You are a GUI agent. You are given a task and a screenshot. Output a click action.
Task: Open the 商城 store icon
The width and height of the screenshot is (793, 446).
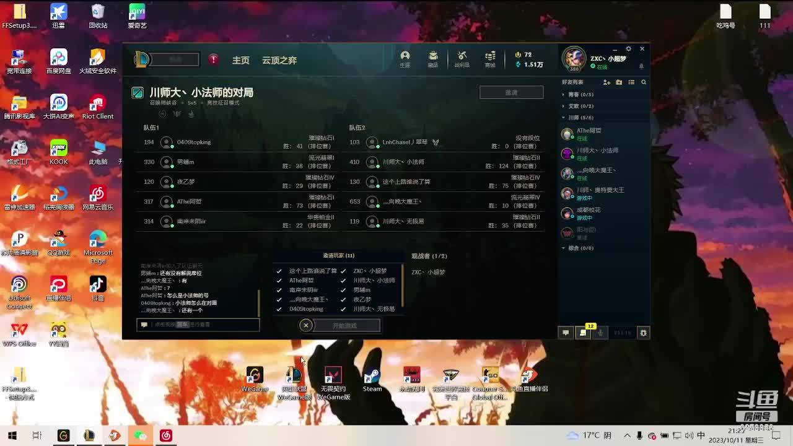pyautogui.click(x=490, y=58)
